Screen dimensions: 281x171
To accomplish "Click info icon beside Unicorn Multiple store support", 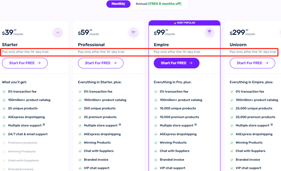I will point(272,125).
